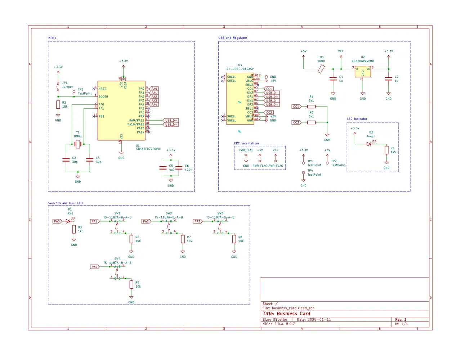Click "KiCad E.D.A. 8.0.7" text
The image size is (461, 356).
coord(279,324)
